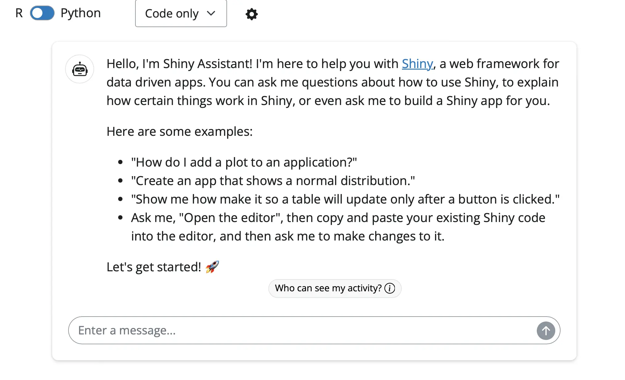Click the Who can see my activity? button
This screenshot has height=380, width=625.
[x=335, y=288]
